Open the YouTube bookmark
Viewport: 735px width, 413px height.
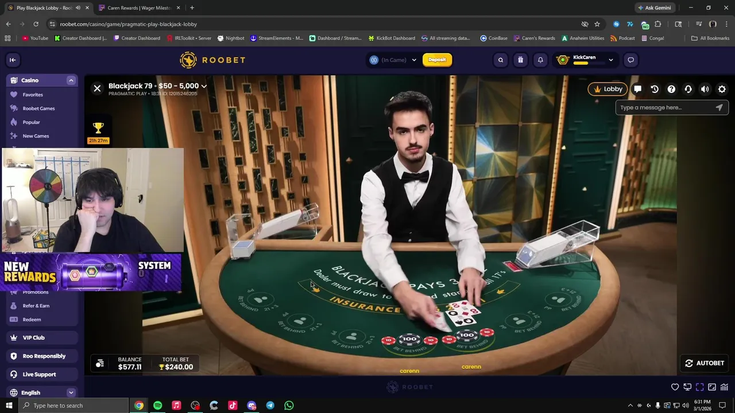coord(35,38)
